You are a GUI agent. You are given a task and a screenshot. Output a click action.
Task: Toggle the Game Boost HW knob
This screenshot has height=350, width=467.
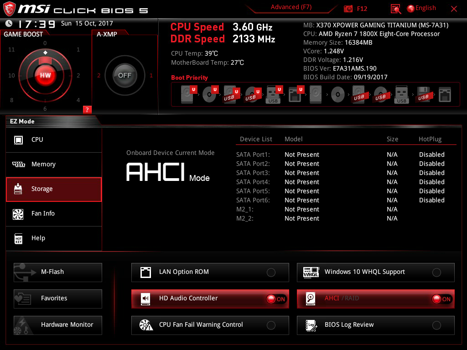point(45,75)
